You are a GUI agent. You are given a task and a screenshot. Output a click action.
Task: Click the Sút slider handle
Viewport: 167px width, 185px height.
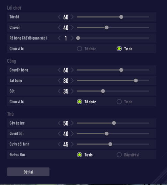click(x=103, y=91)
